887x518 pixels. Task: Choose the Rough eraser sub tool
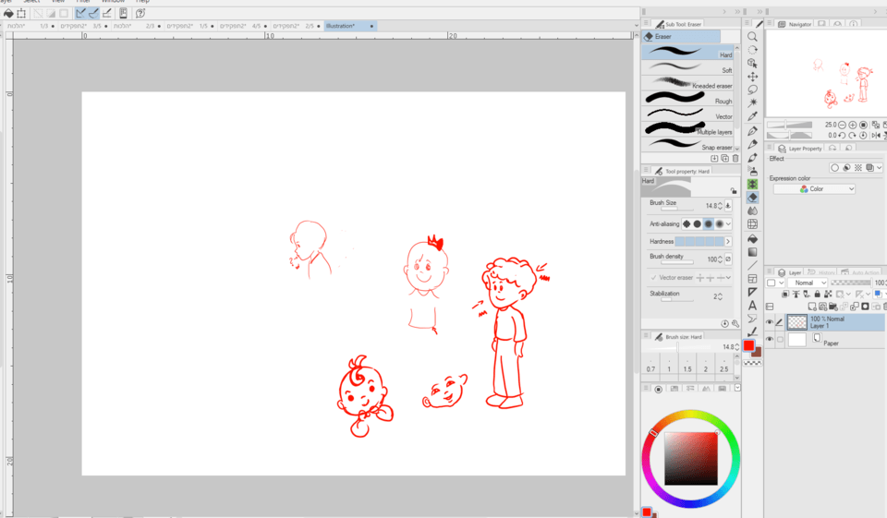point(687,98)
